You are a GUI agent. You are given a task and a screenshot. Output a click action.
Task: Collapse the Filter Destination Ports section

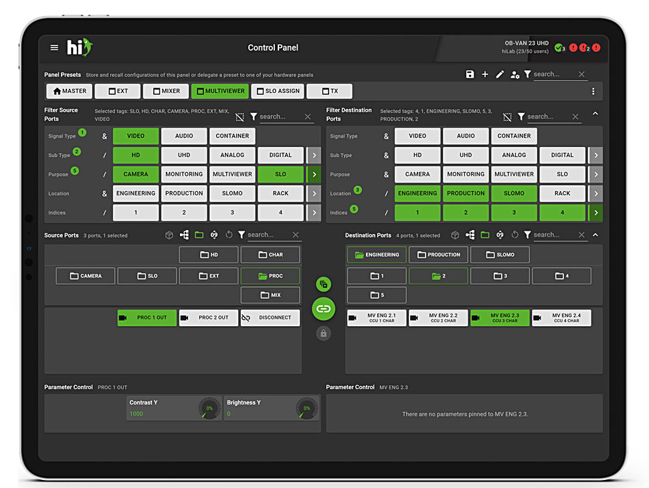[x=595, y=114]
